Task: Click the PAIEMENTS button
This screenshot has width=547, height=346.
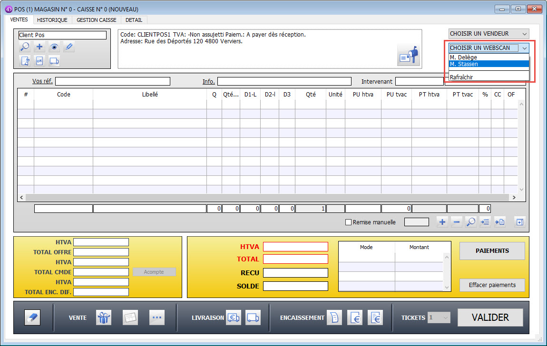Action: tap(492, 250)
